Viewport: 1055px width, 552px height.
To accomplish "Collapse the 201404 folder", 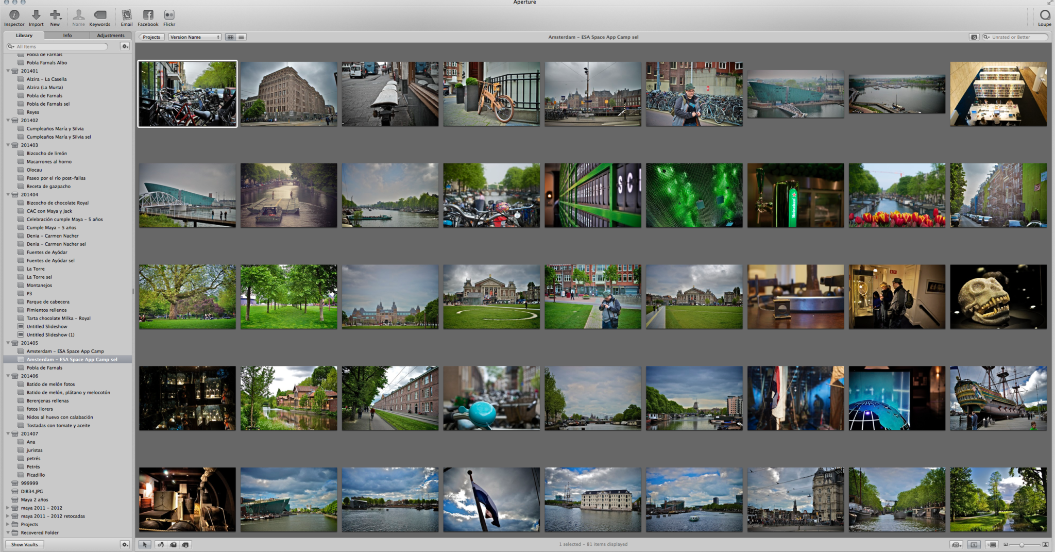I will [8, 195].
